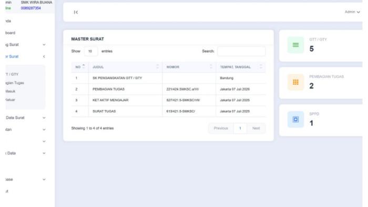Click the SMK WIRA BUANA school name
368x207 pixels.
point(36,2)
